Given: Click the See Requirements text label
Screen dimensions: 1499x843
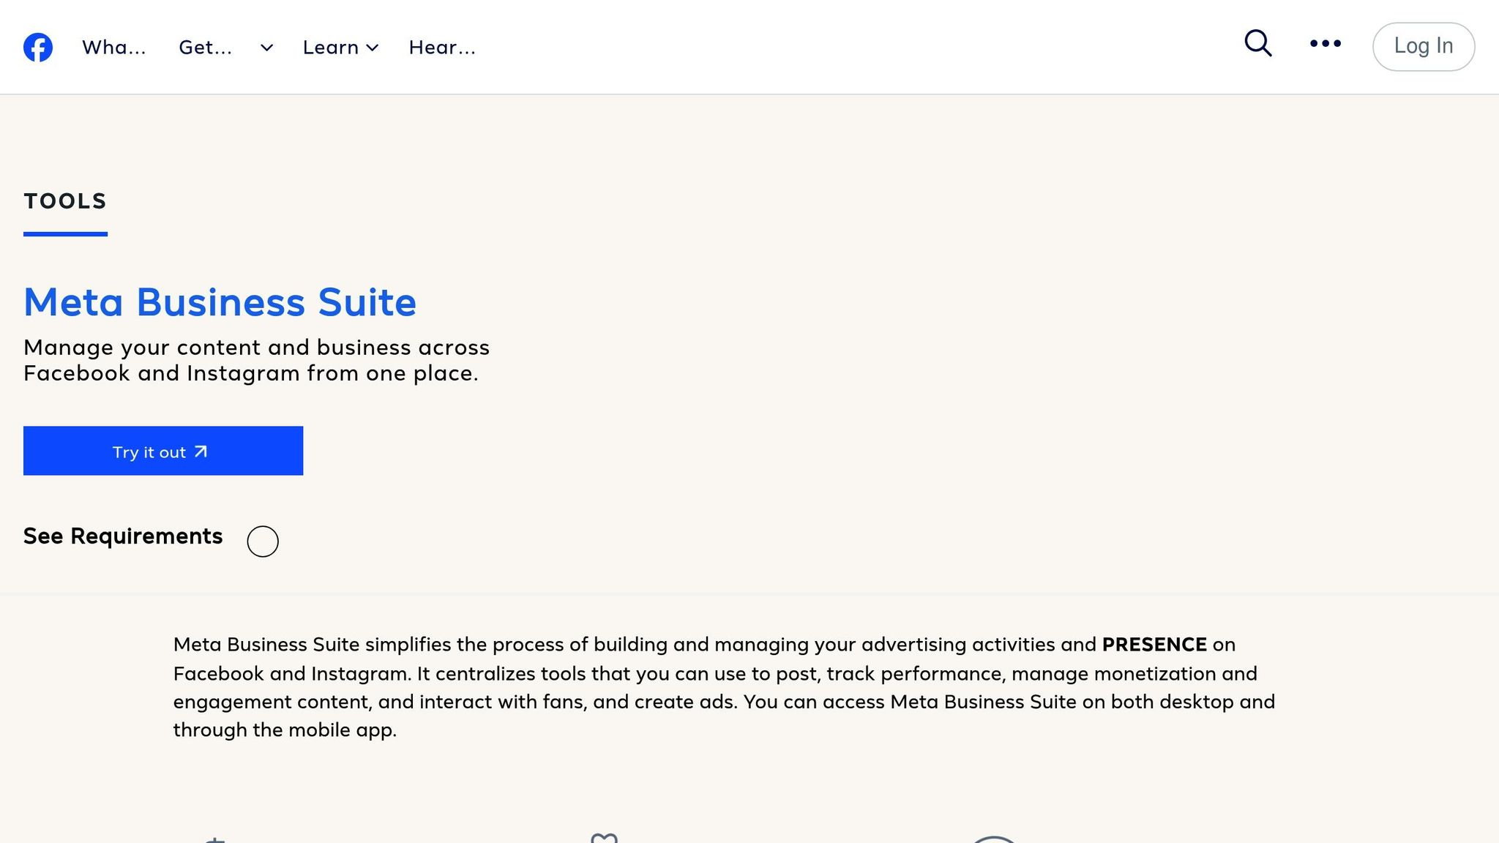Looking at the screenshot, I should (x=123, y=536).
